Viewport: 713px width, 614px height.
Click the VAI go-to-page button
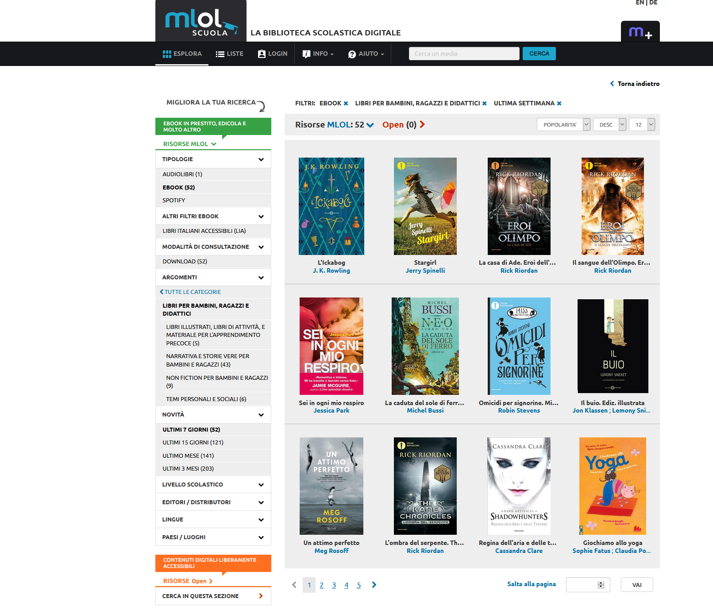(637, 585)
